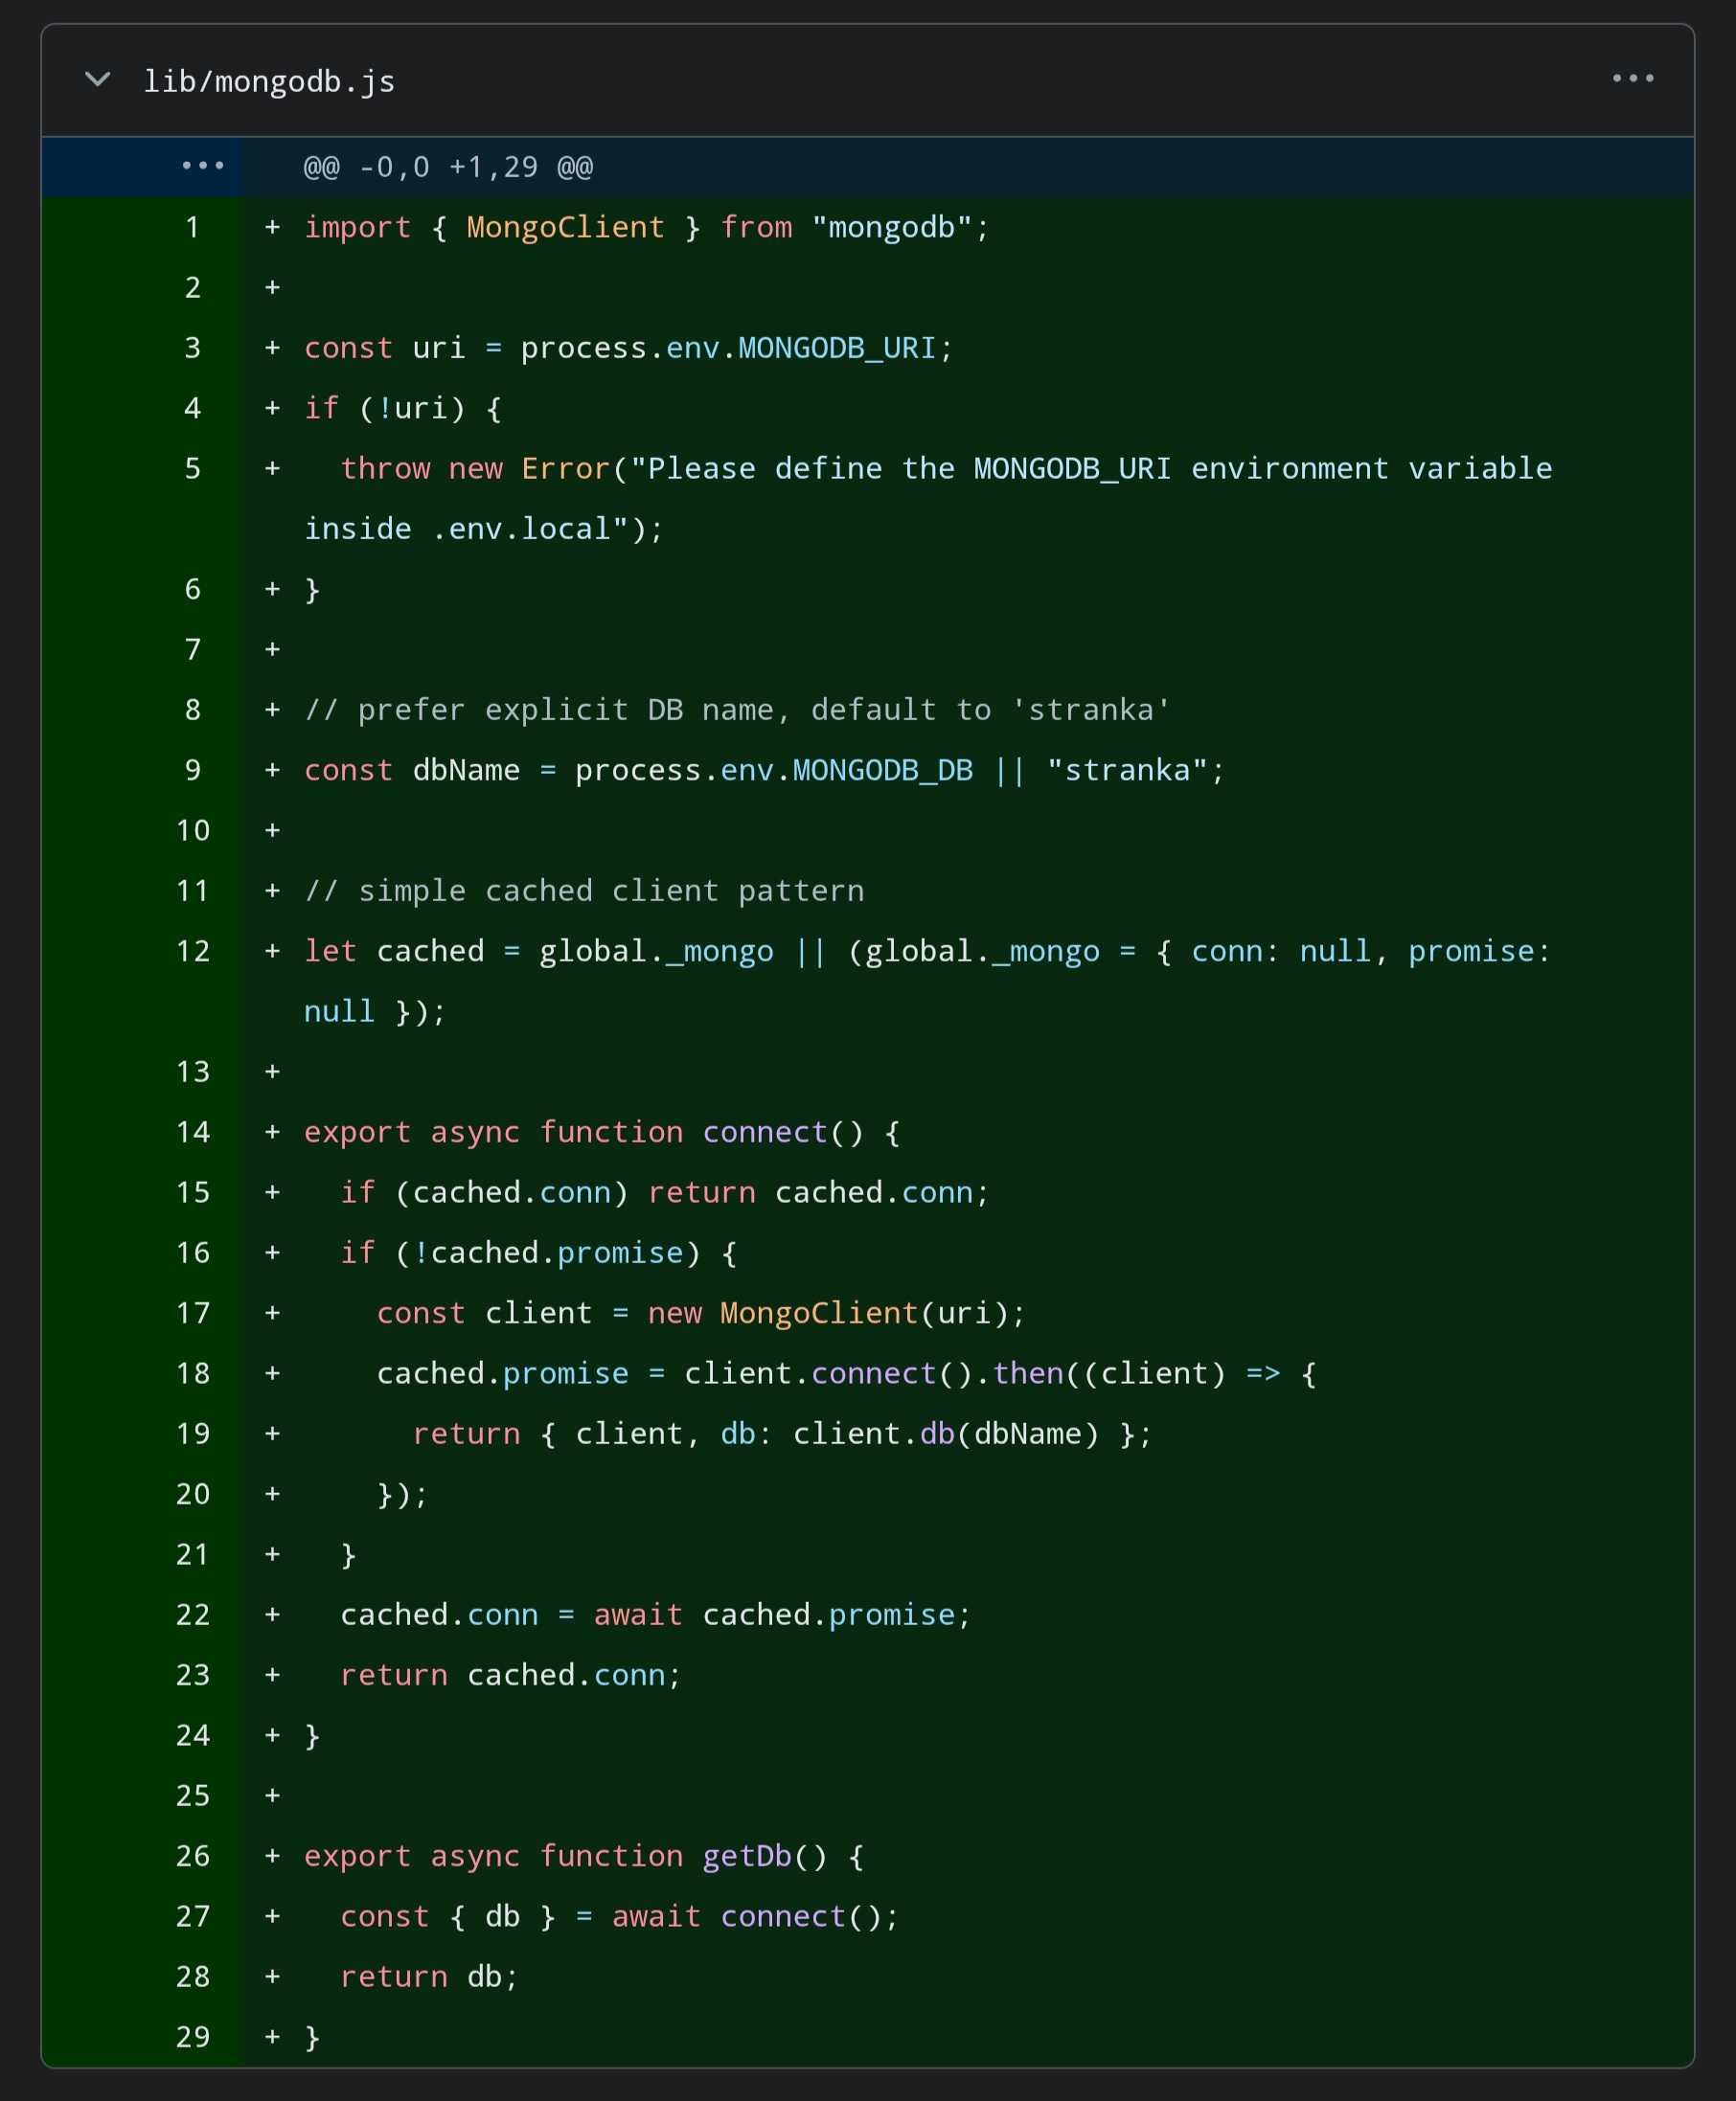This screenshot has height=2101, width=1736.
Task: Select line number 14
Action: 192,1133
